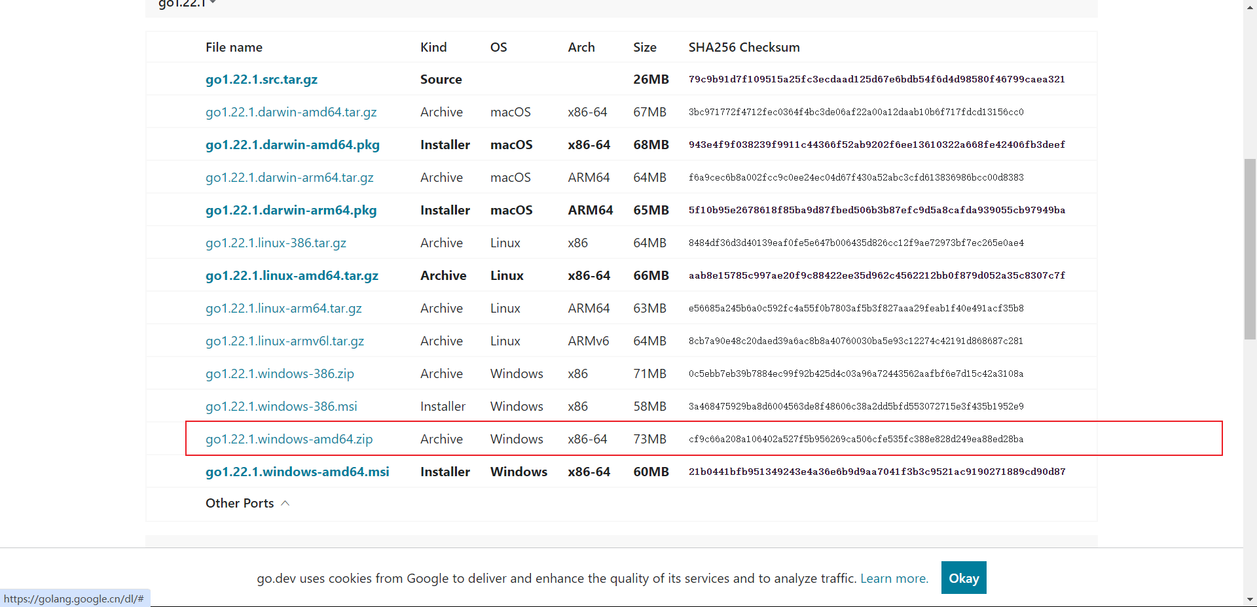Select the OS column header
The height and width of the screenshot is (607, 1257).
(499, 47)
